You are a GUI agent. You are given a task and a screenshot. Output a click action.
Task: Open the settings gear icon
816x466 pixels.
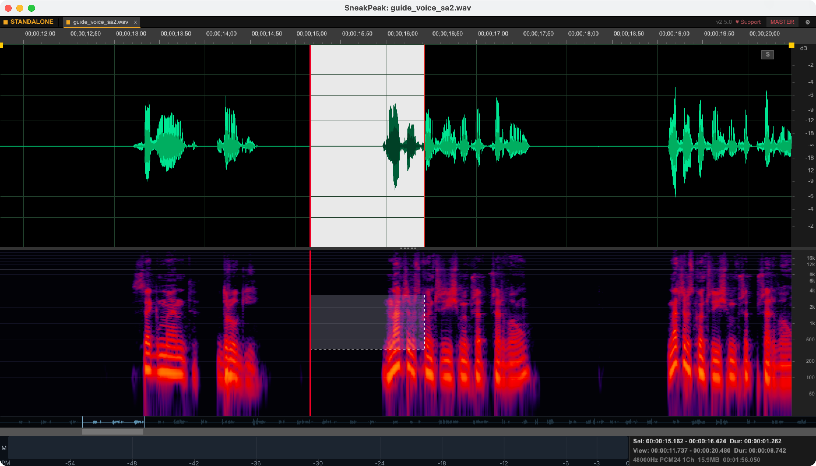[x=807, y=22]
